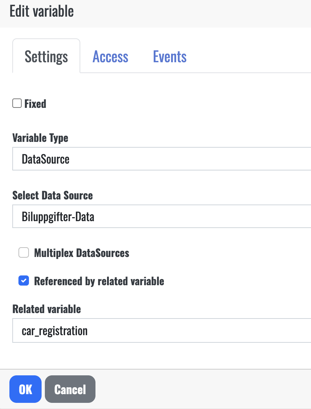This screenshot has width=311, height=409.
Task: Tick the Multiplex DataSources checkbox
Action: (x=24, y=252)
